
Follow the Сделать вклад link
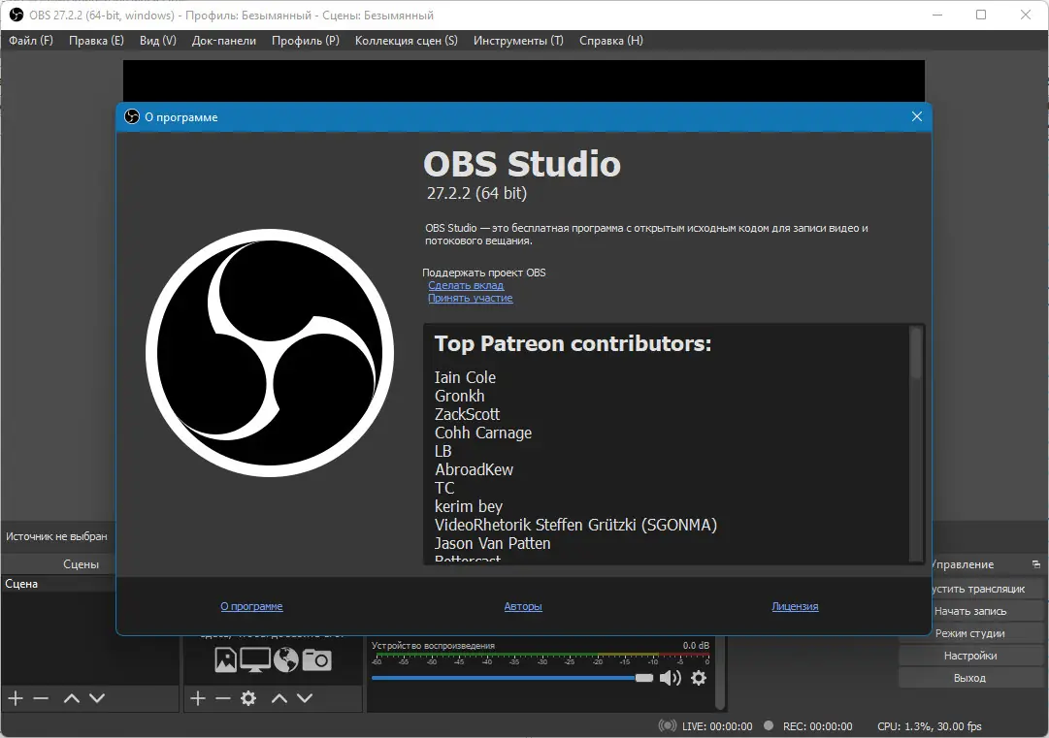pyautogui.click(x=466, y=285)
